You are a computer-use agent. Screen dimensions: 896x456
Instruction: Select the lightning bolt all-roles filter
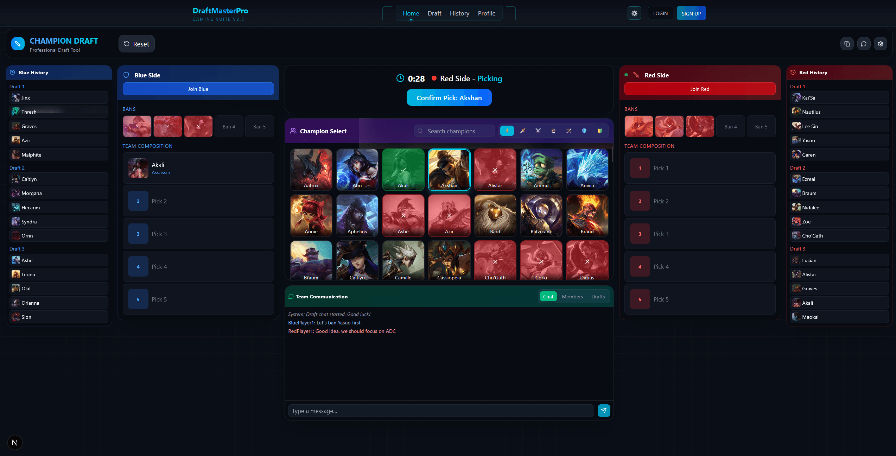coord(507,131)
